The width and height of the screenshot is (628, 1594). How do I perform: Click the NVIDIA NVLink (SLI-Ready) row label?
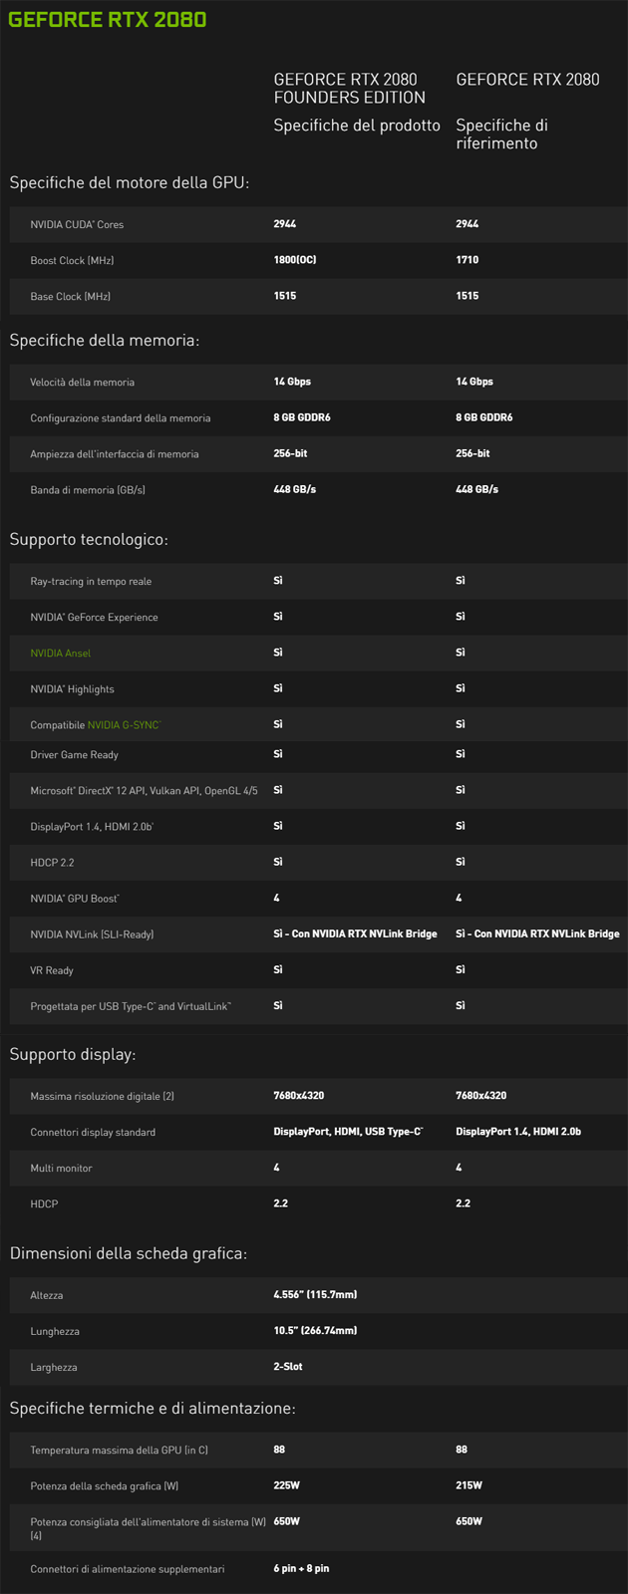click(92, 934)
